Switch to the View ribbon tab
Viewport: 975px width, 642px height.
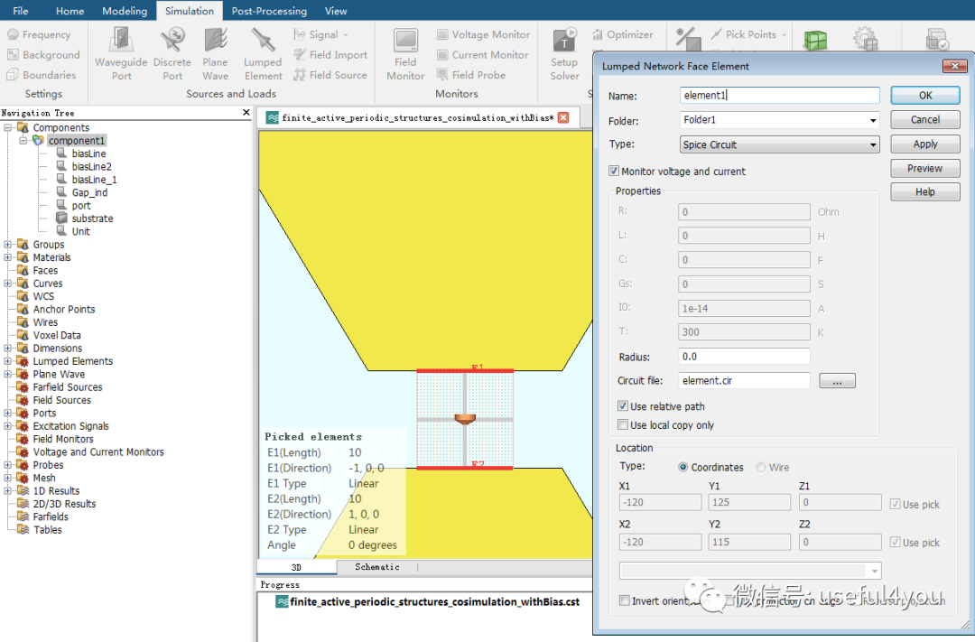pos(336,11)
